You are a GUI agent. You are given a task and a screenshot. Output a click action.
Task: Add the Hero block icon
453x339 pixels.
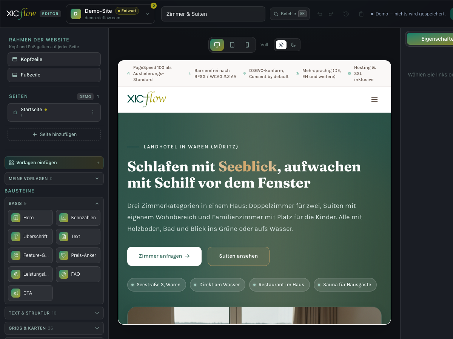click(16, 218)
